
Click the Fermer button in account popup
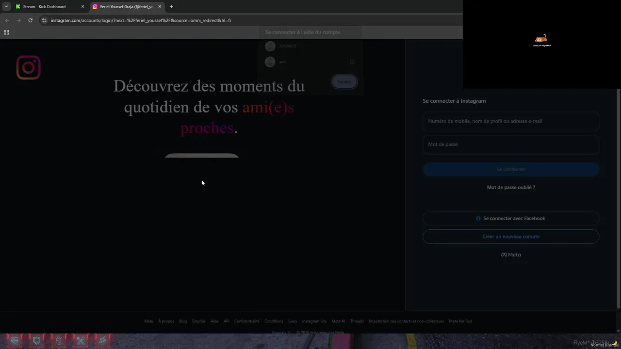click(x=344, y=81)
